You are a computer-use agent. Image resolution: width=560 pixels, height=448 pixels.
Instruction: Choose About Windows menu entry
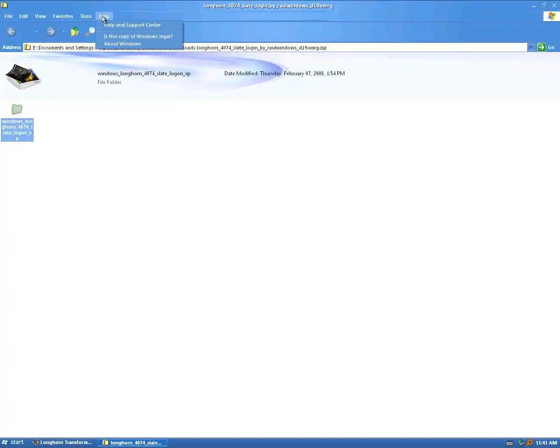tap(139, 44)
